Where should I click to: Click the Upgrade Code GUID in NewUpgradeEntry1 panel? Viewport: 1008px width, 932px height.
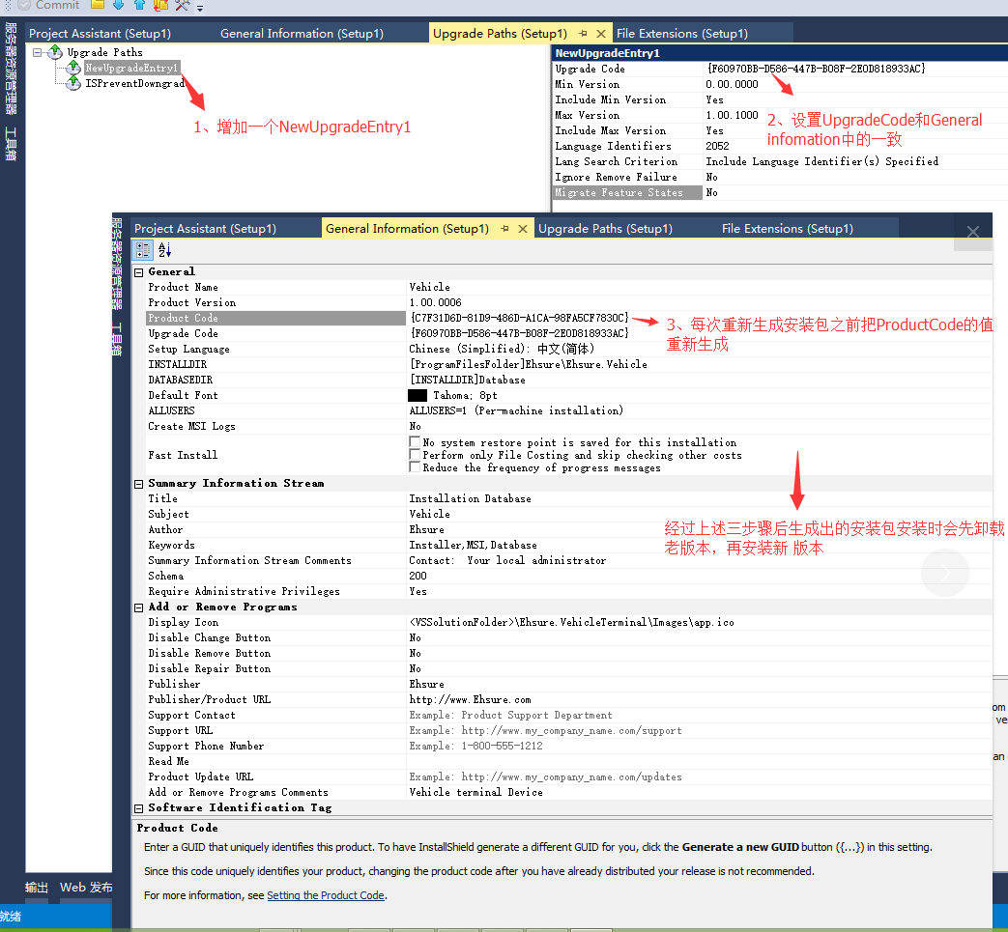816,69
